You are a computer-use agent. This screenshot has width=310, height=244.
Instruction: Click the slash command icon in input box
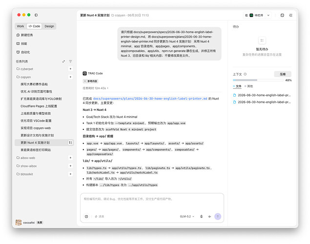[86, 217]
